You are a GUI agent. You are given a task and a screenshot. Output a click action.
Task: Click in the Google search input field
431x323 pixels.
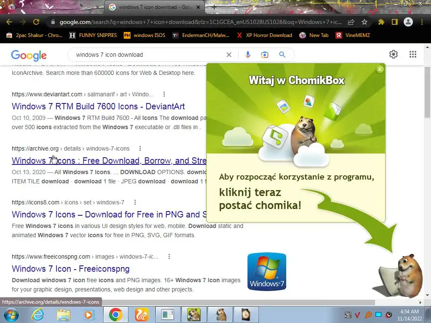(x=149, y=55)
